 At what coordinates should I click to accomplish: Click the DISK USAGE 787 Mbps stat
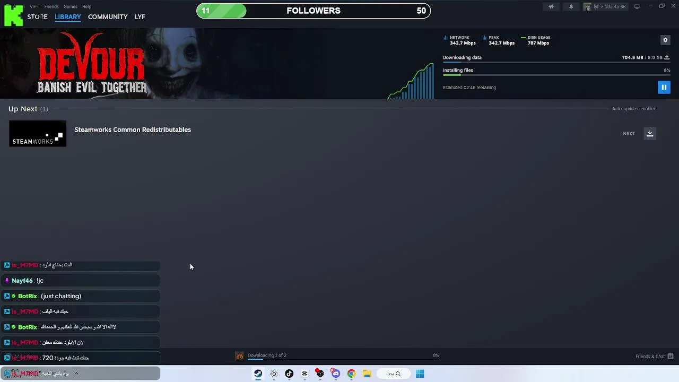536,40
